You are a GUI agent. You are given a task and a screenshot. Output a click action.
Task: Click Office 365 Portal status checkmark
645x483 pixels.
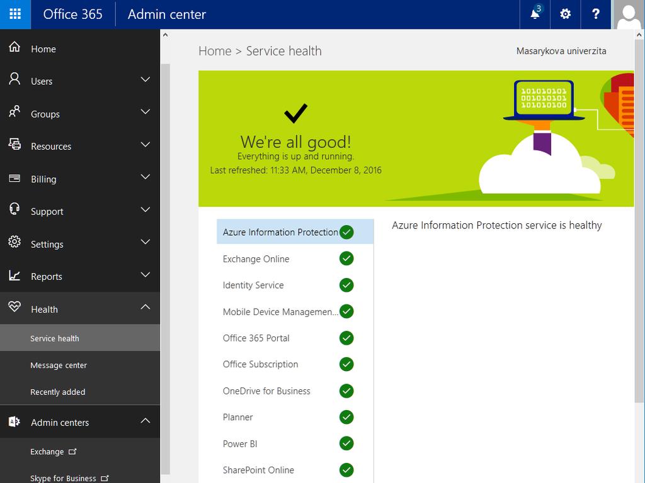click(x=346, y=338)
